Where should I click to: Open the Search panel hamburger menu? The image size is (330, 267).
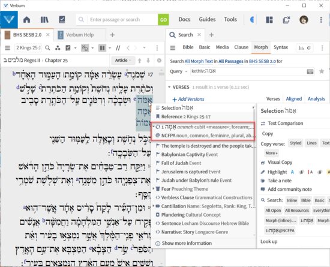(x=173, y=48)
